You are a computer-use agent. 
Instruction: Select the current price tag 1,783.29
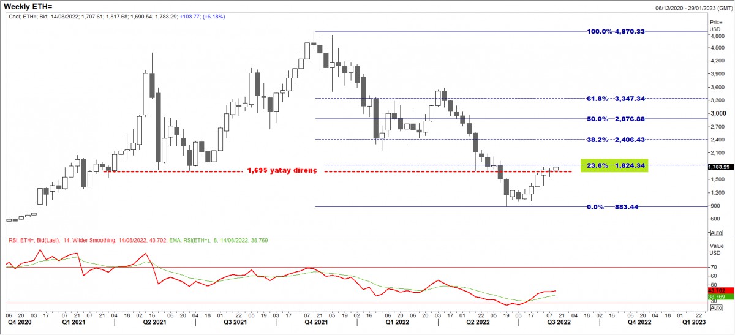tap(718, 167)
